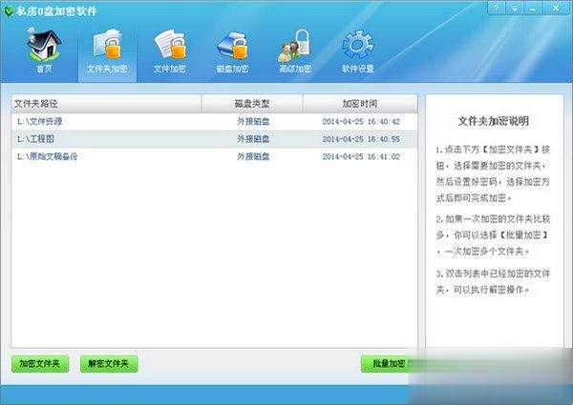Click the time 2014-04-25 16:40:55

click(x=361, y=139)
